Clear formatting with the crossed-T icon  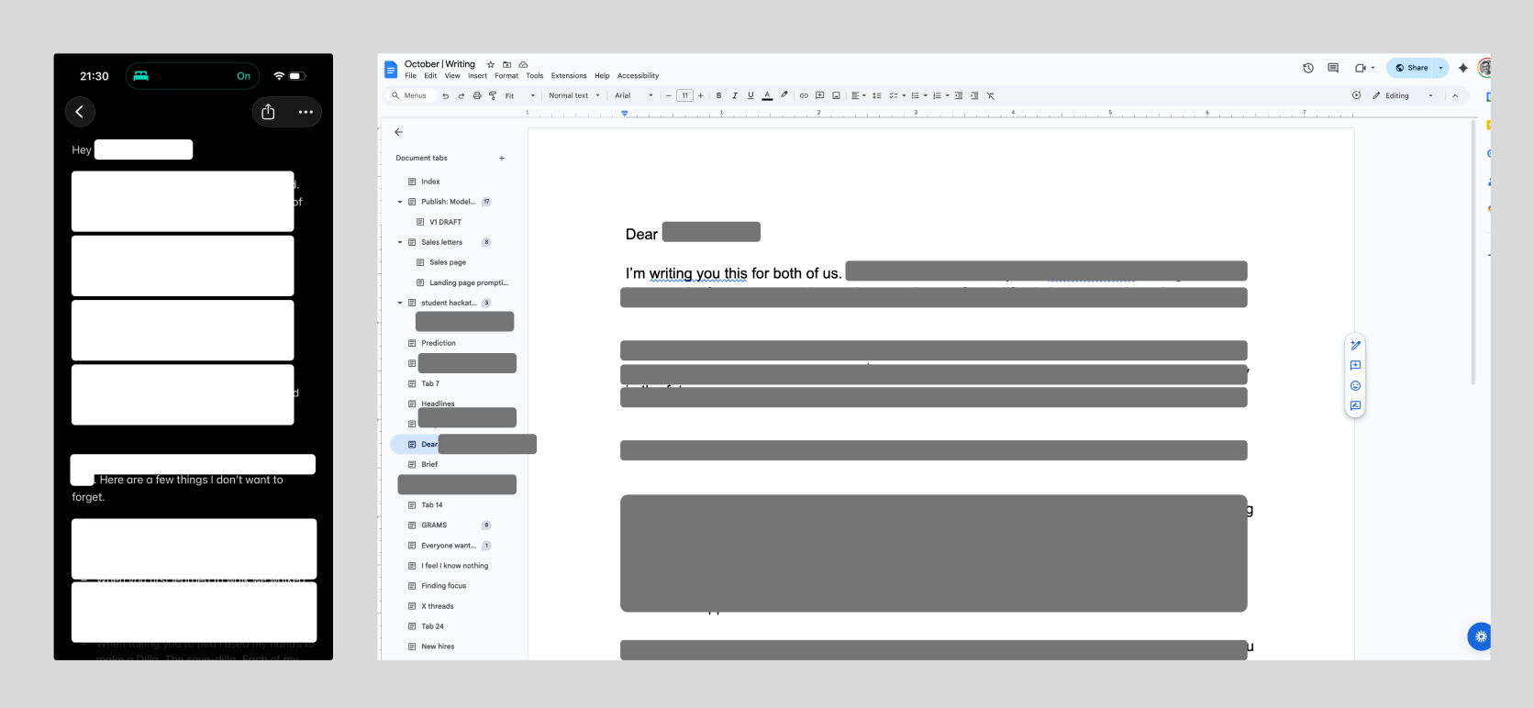click(991, 95)
